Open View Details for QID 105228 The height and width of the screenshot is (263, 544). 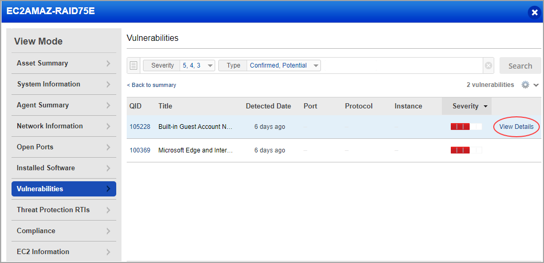point(516,127)
